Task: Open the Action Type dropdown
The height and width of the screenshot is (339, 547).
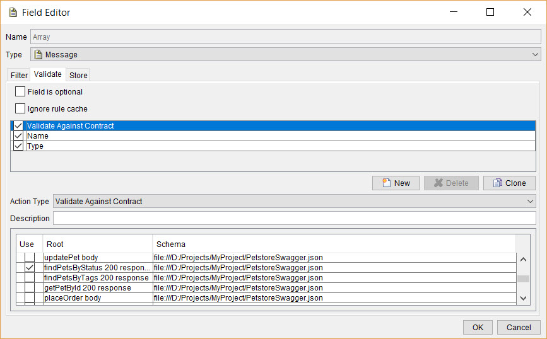Action: [x=295, y=202]
